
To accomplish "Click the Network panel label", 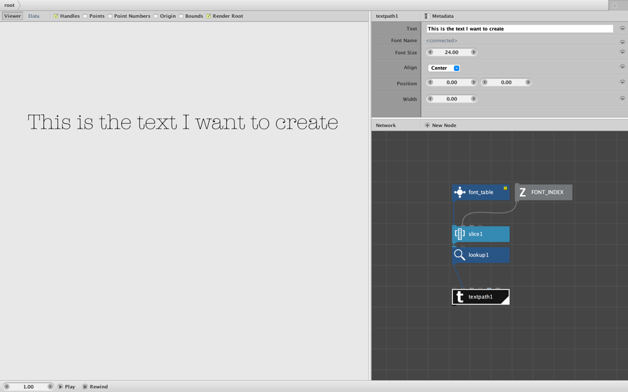I will point(386,125).
